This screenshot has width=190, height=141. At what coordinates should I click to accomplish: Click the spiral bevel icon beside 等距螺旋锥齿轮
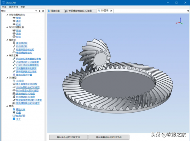(14, 52)
